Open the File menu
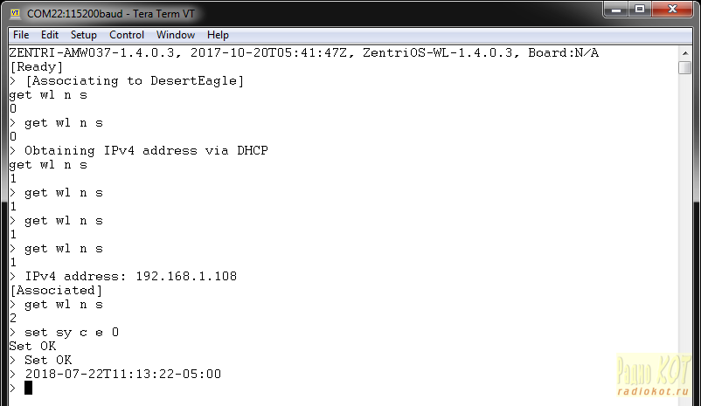Screen dimensions: 701x406 (21, 35)
